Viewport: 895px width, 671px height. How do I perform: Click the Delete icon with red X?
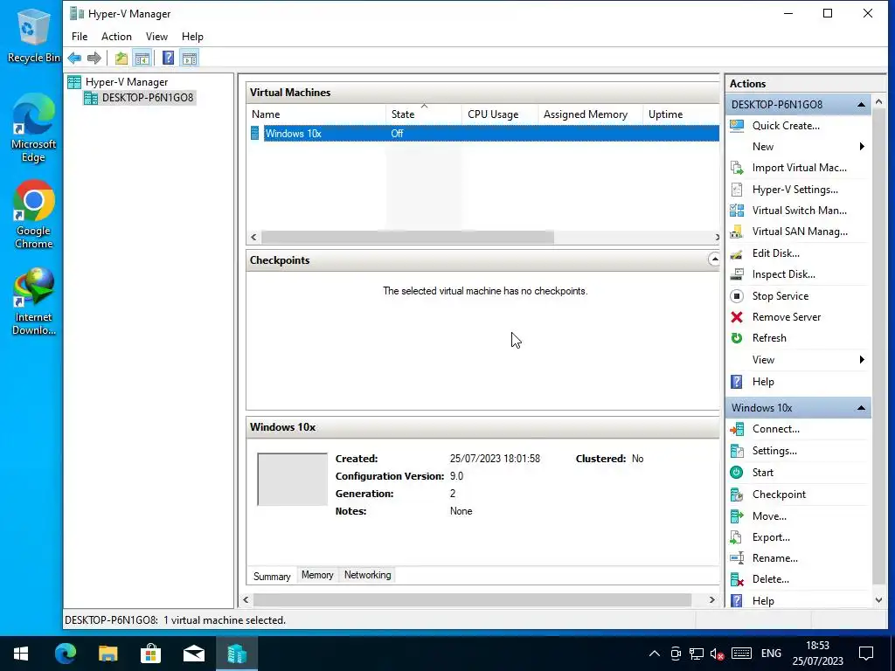pyautogui.click(x=737, y=580)
